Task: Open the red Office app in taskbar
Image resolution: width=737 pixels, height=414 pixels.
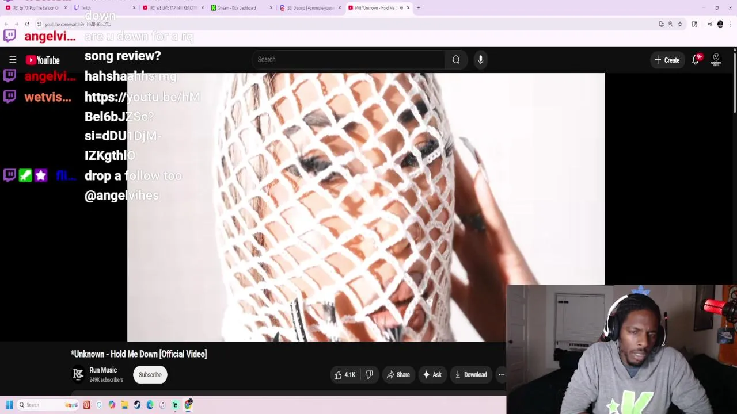Action: click(x=86, y=405)
